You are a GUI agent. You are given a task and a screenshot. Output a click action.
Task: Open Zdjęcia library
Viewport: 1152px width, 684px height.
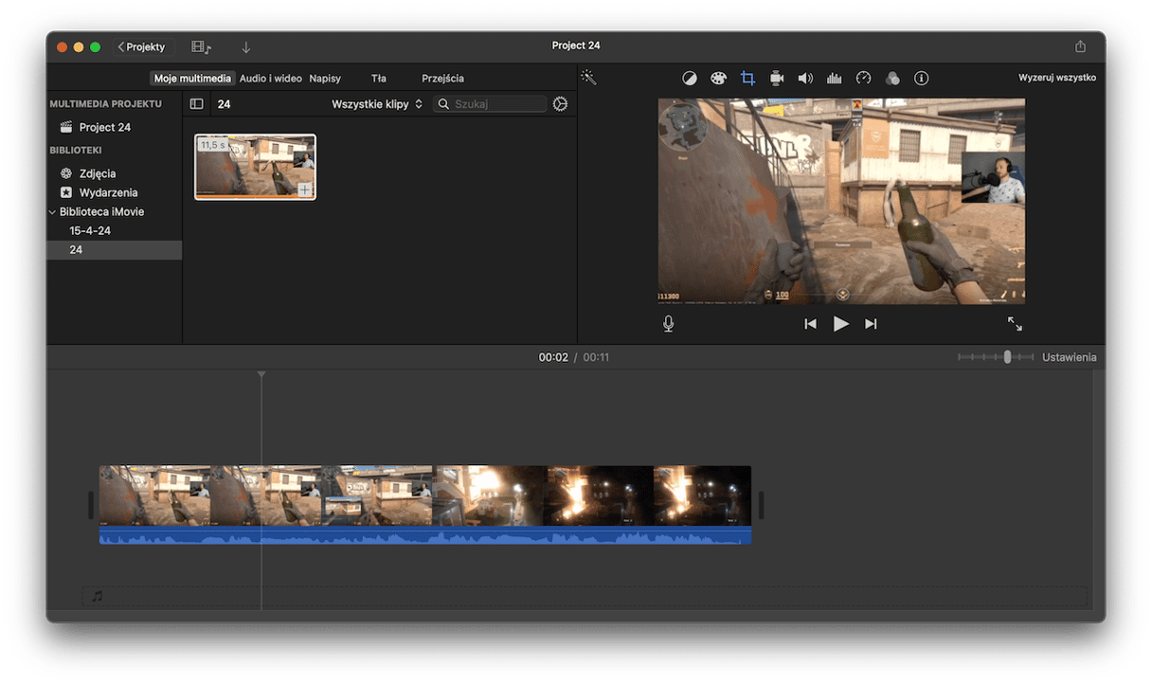point(97,173)
